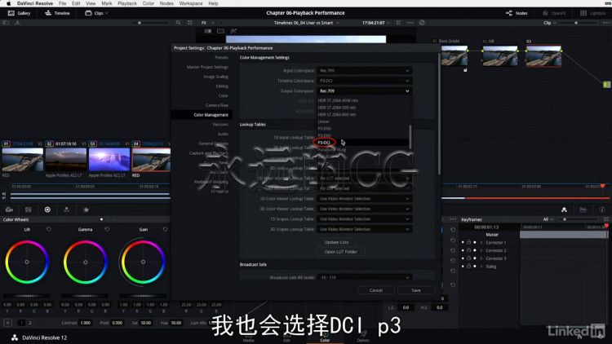Toggle lock on Corrector 2 track
This screenshot has width=612, height=344.
(468, 250)
